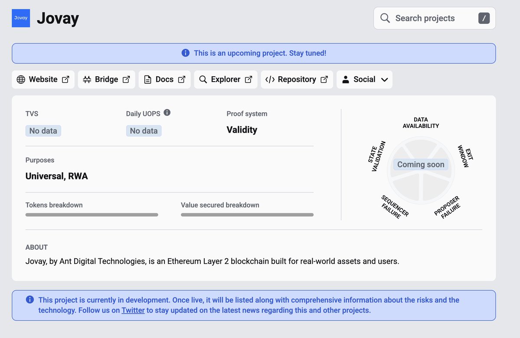The height and width of the screenshot is (338, 520).
Task: Click the search magnifier icon
Action: pyautogui.click(x=385, y=18)
